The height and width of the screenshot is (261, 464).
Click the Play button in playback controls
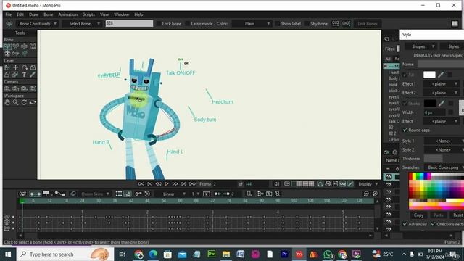click(x=167, y=184)
